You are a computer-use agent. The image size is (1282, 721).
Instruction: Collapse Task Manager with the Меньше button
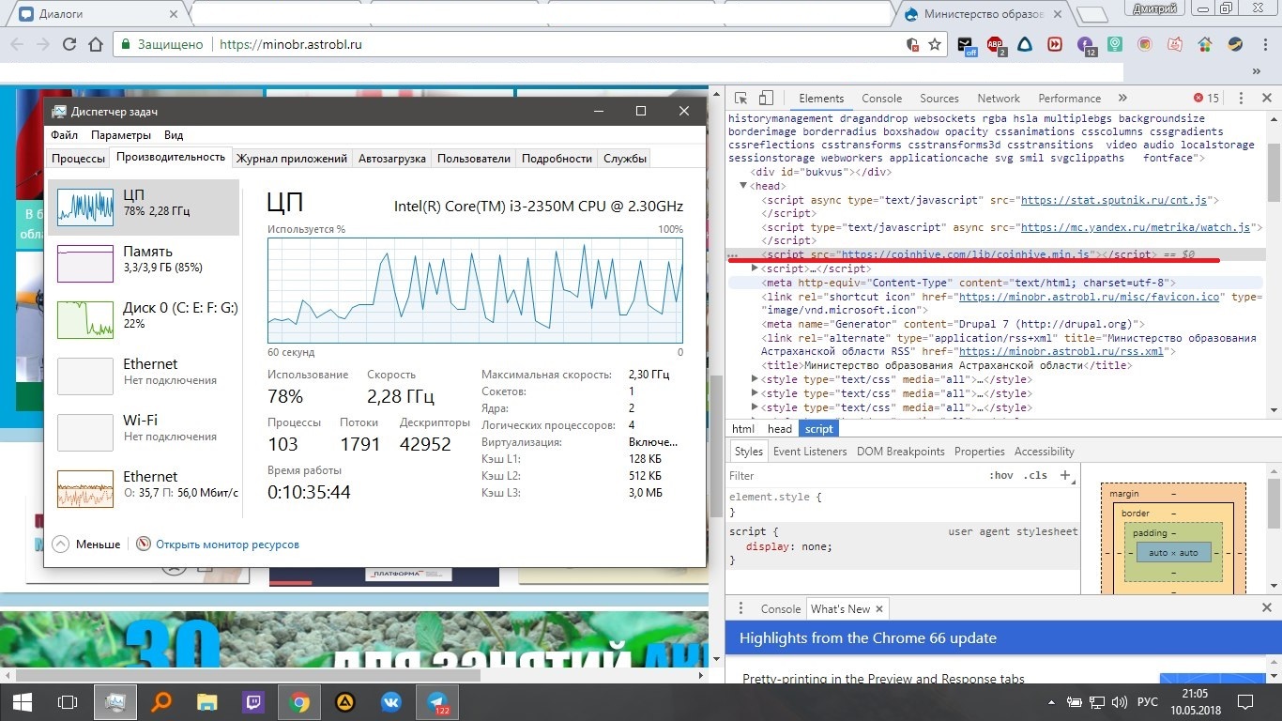[86, 544]
